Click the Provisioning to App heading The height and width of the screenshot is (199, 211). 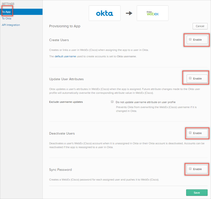click(65, 26)
